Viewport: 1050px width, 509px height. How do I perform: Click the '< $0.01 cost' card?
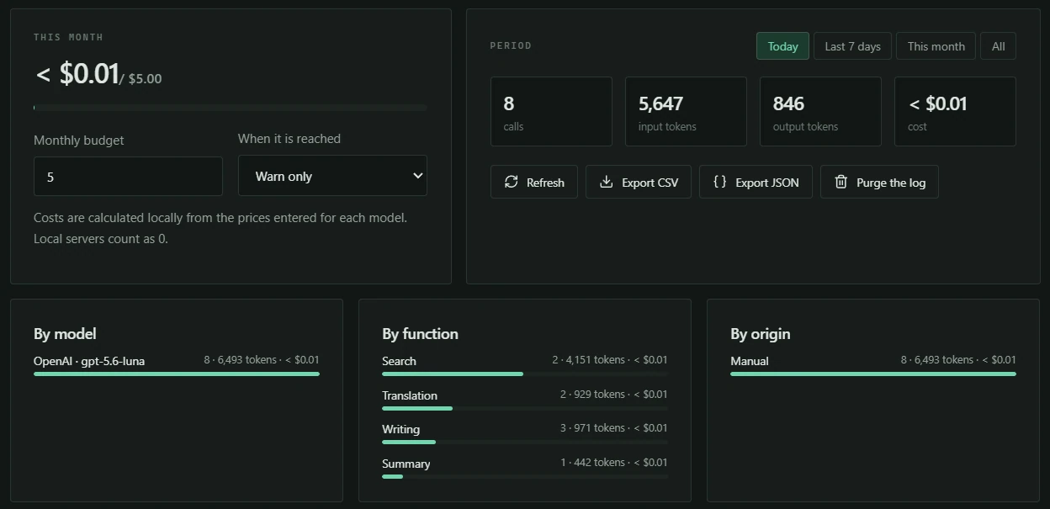pyautogui.click(x=955, y=111)
